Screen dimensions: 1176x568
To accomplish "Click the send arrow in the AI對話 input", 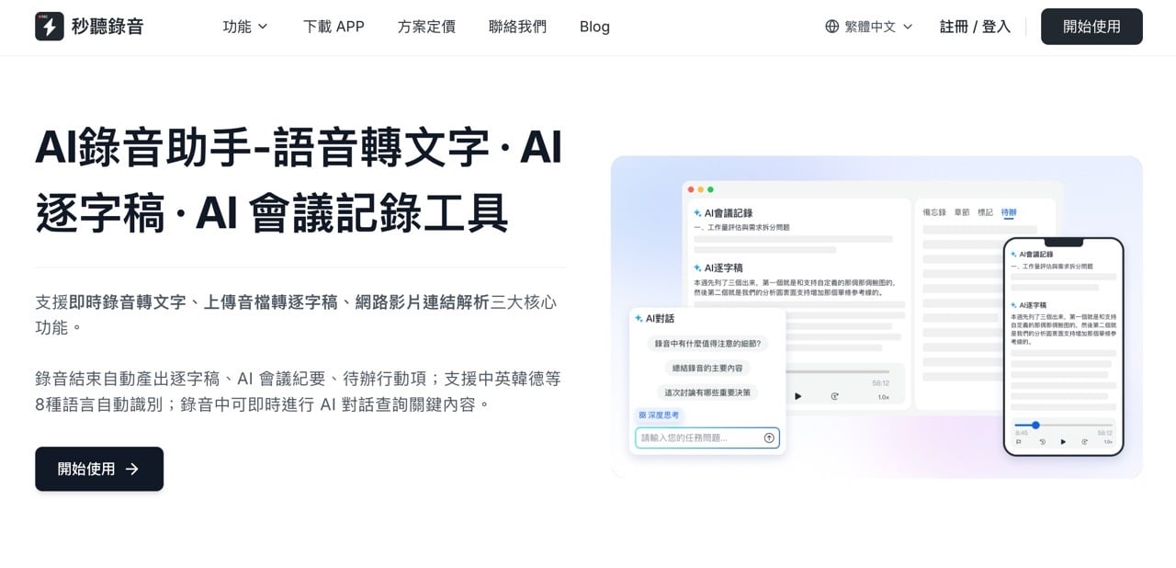I will [x=769, y=437].
